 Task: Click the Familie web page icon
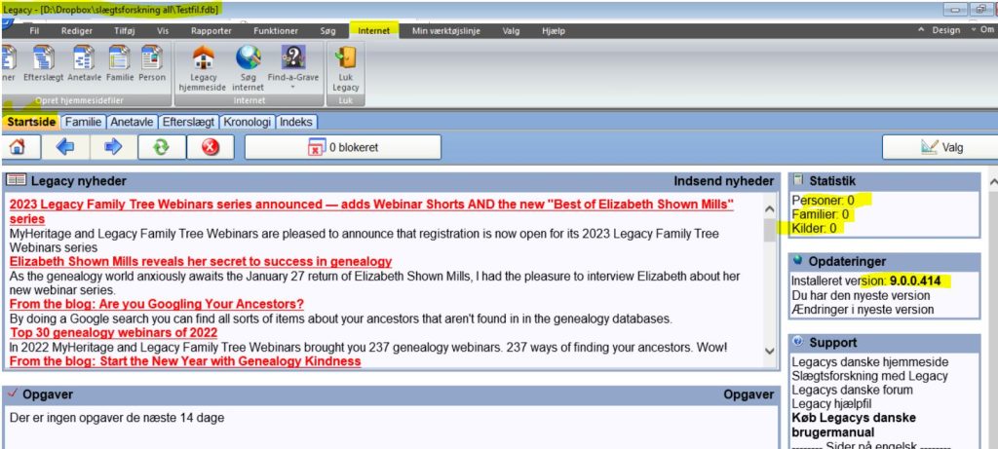pos(120,57)
